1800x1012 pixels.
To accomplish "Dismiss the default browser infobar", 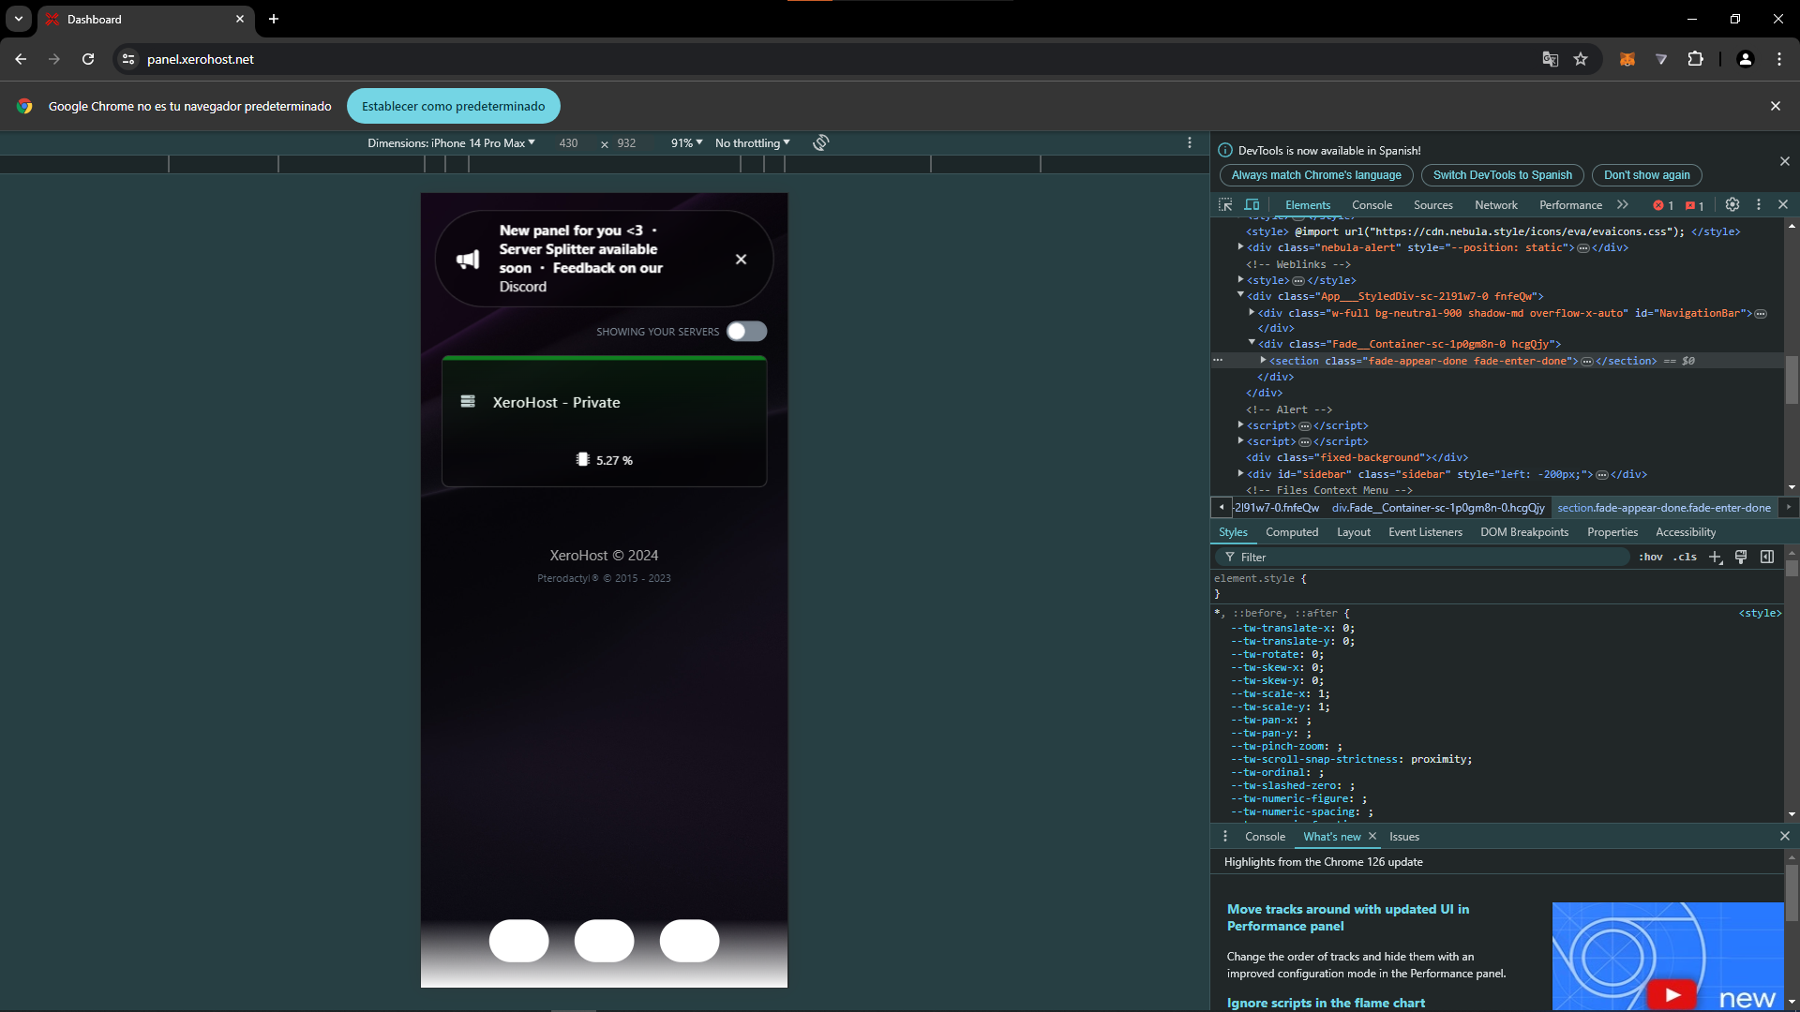I will point(1775,106).
